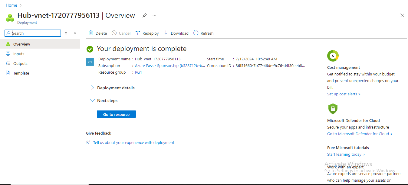
Task: Click the Redeploy icon in toolbar
Action: pos(138,33)
